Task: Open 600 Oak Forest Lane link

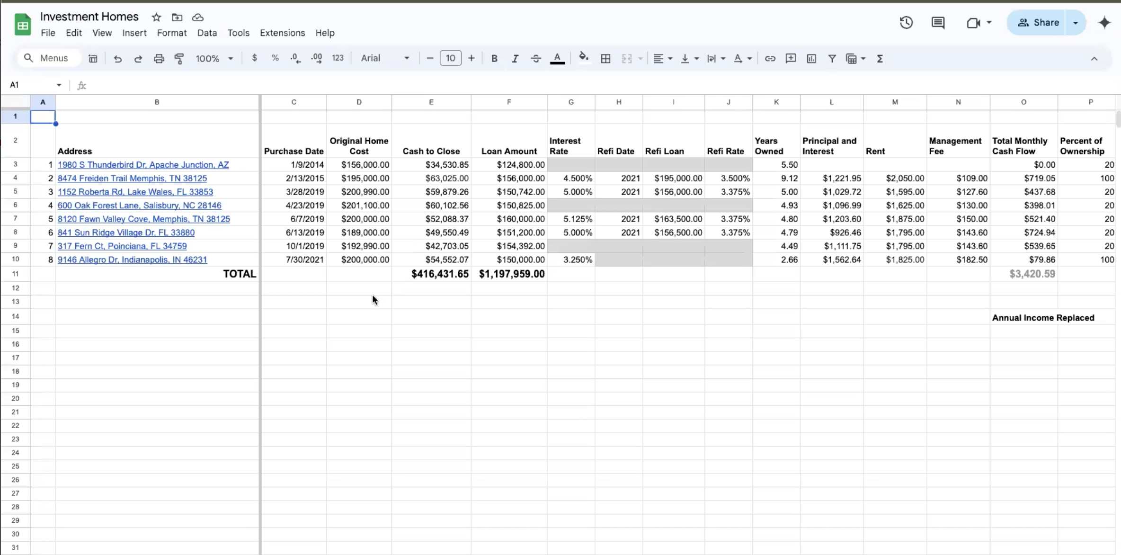Action: 139,206
